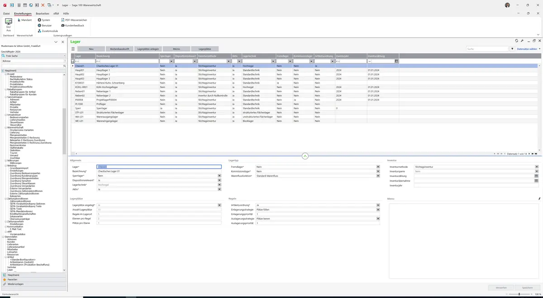Click the red X delete icon in quick access toolbar
This screenshot has width=543, height=298.
[43, 5]
